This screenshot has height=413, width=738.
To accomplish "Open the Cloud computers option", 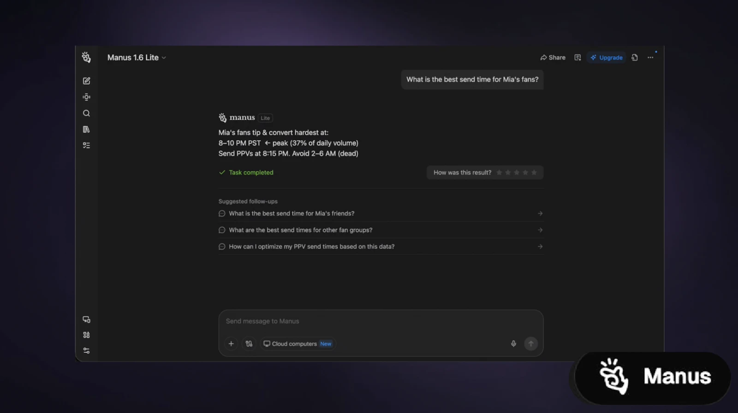I will [298, 344].
